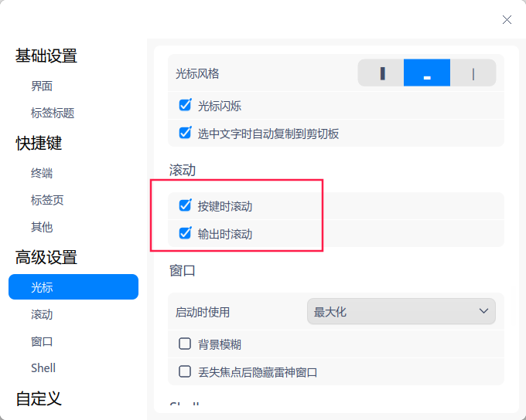Jump to 标签页 shortcuts
The image size is (526, 420).
tap(47, 200)
